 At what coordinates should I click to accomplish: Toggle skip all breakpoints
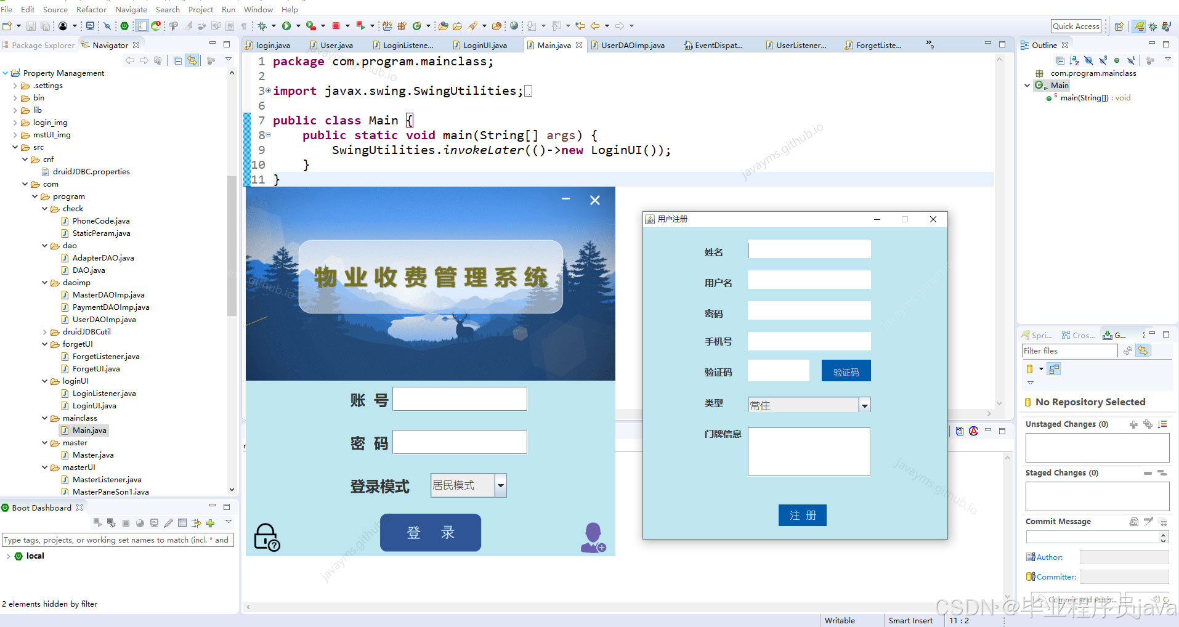click(x=108, y=25)
